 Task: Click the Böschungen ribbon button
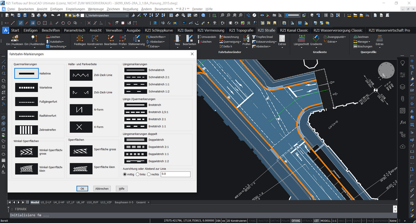pyautogui.click(x=363, y=46)
